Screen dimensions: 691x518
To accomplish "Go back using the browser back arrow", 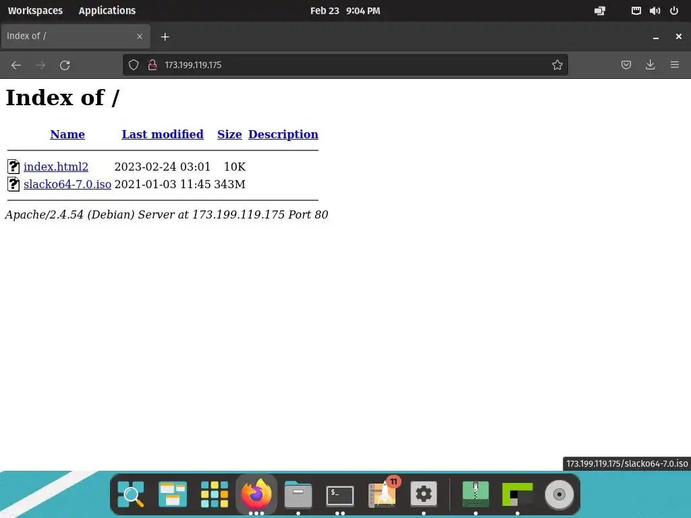I will (16, 65).
